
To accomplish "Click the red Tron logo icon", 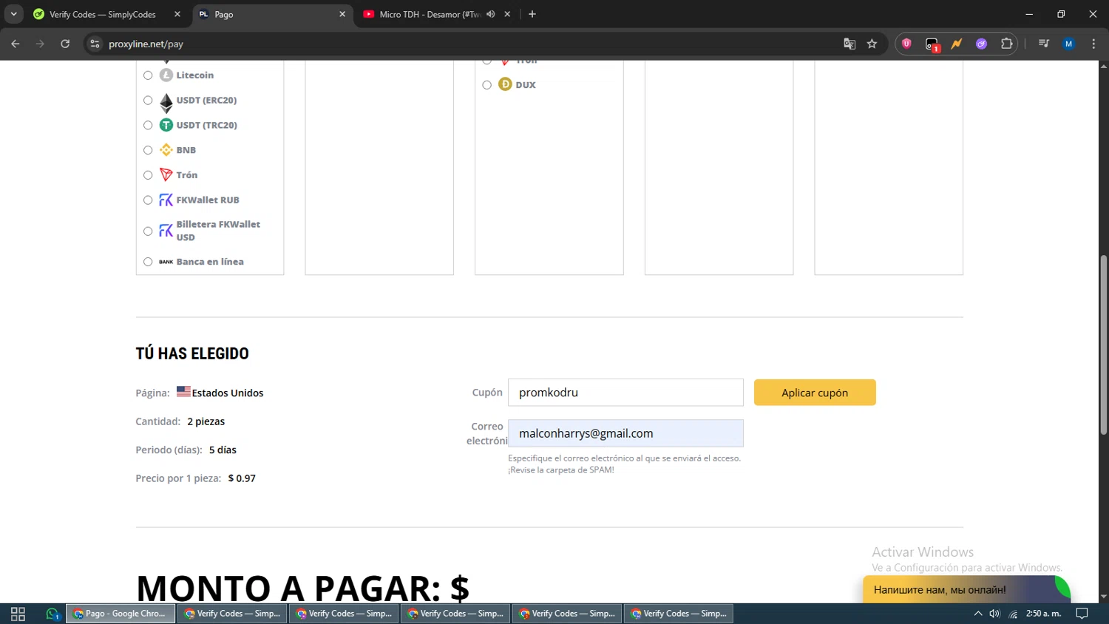I will (x=166, y=175).
